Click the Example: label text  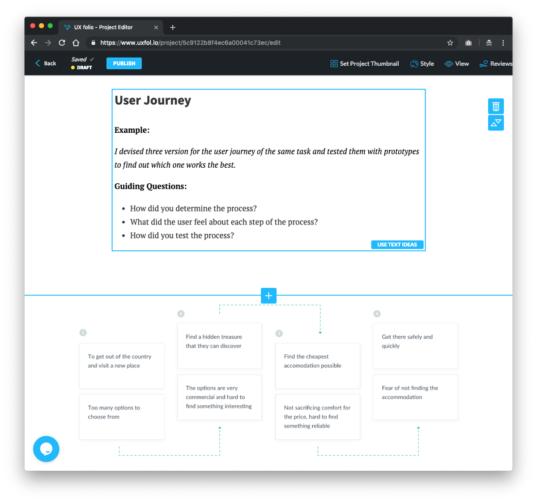tap(132, 130)
